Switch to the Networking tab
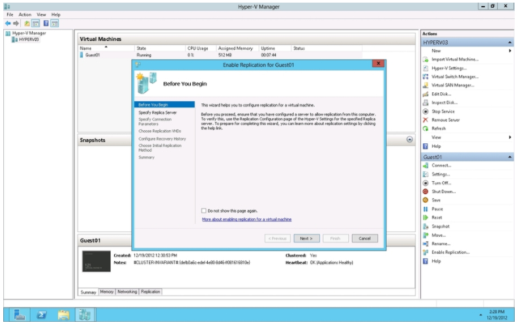The height and width of the screenshot is (325, 518). pos(127,292)
